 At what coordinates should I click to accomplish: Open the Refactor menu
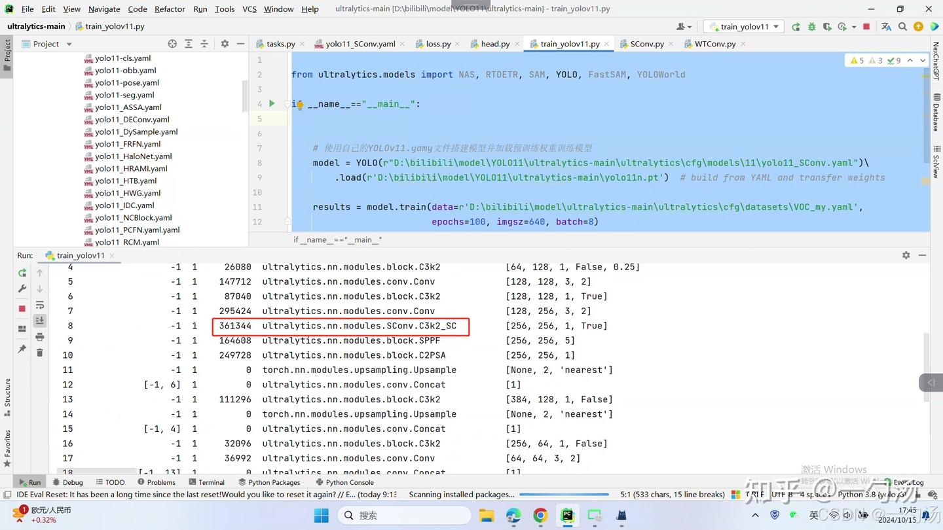170,9
